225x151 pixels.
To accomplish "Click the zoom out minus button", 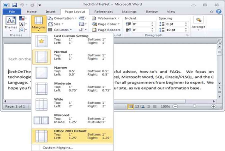I will pos(175,106).
